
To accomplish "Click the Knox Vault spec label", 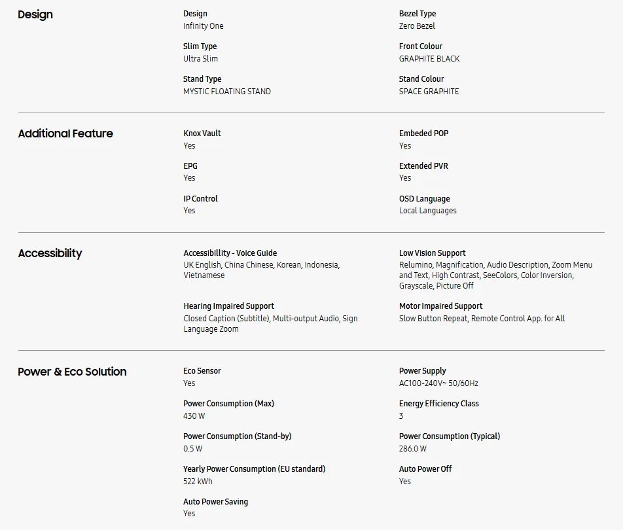I will [x=202, y=133].
